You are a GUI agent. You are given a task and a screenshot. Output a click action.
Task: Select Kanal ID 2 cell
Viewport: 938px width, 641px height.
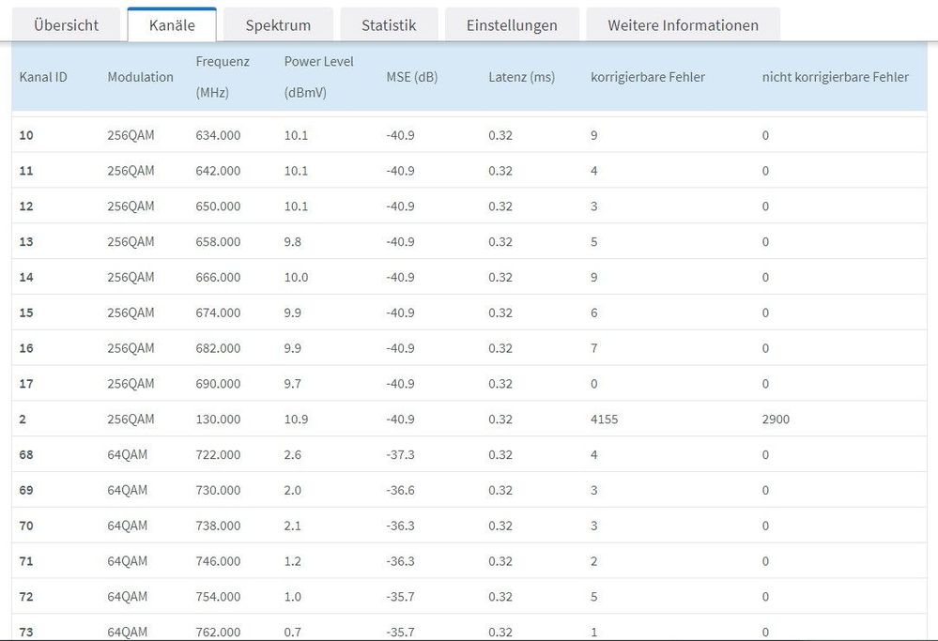(x=23, y=420)
